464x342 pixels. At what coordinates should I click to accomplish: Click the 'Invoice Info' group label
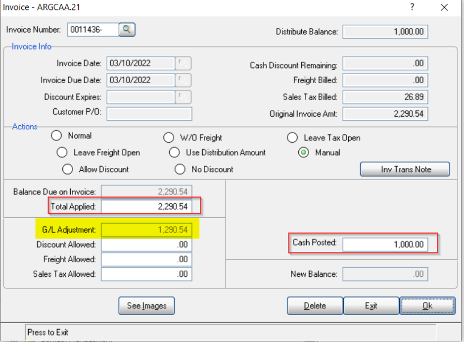point(32,47)
